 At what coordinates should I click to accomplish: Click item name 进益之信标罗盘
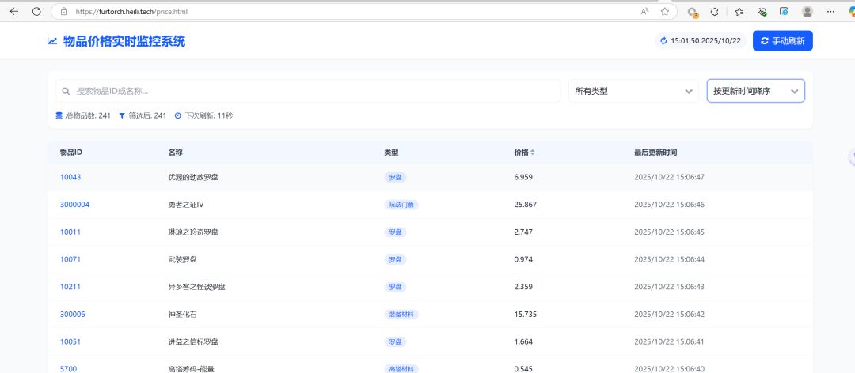pyautogui.click(x=194, y=341)
